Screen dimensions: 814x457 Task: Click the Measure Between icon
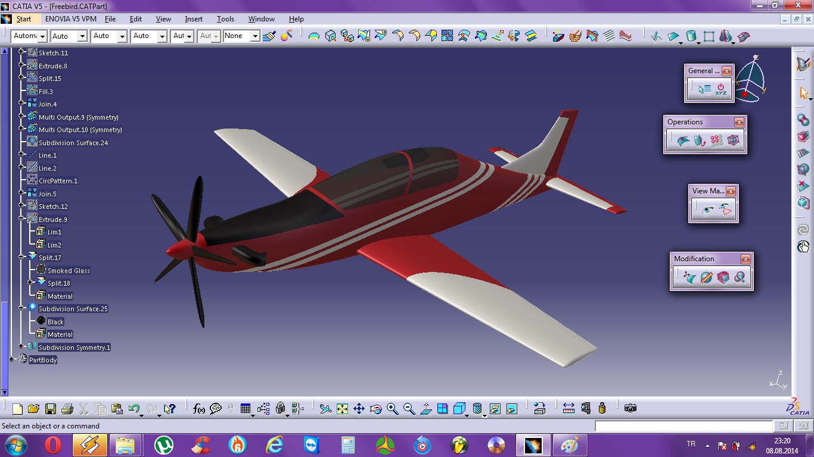point(568,408)
